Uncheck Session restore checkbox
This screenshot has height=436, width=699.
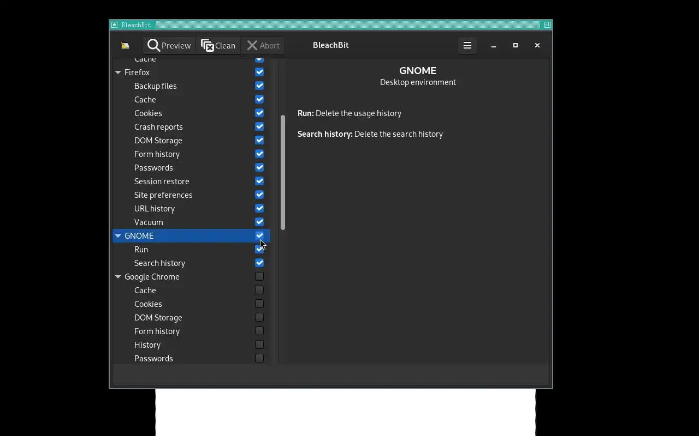[x=259, y=181]
